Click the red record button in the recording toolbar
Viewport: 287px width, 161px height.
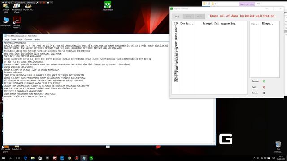coord(44,3)
